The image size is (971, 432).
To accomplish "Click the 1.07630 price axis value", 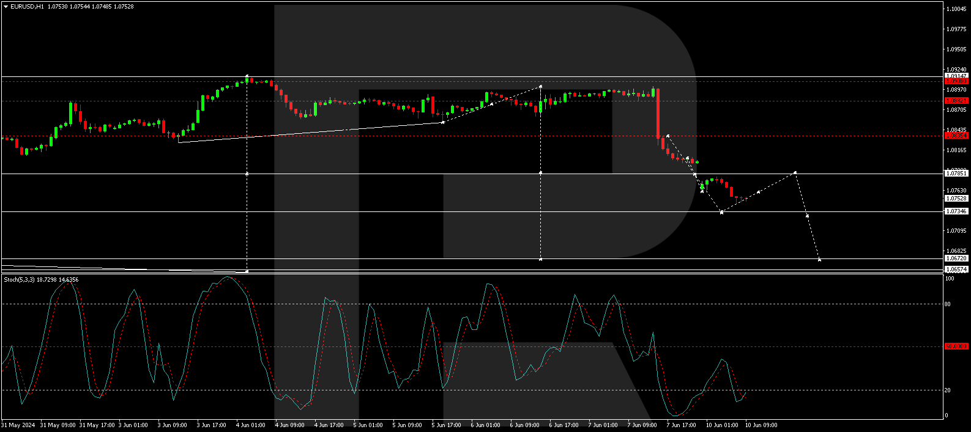I will tap(956, 191).
